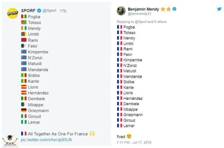The width and height of the screenshot is (224, 148).
Task: Click the French flag before 'All Together'
Action: click(24, 134)
